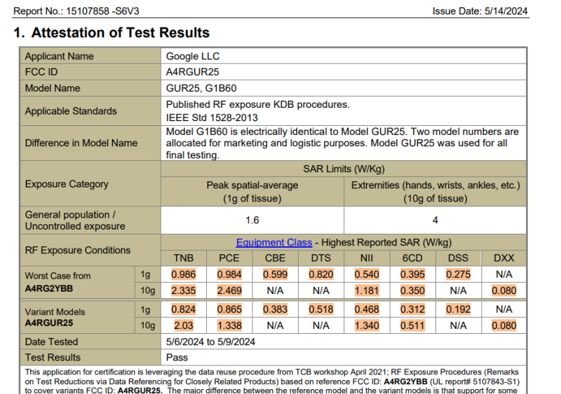
Task: Click the TNB column header
Action: (x=184, y=258)
